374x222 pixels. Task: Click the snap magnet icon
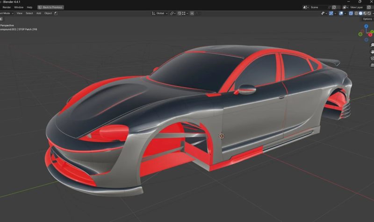[x=180, y=14]
